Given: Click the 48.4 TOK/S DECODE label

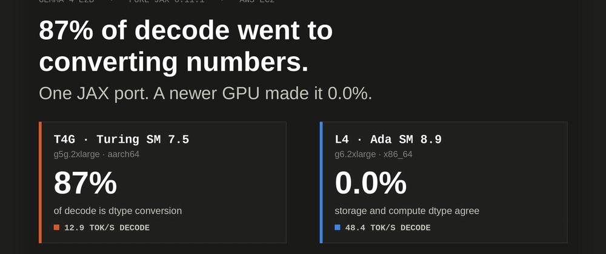Looking at the screenshot, I should tap(388, 228).
